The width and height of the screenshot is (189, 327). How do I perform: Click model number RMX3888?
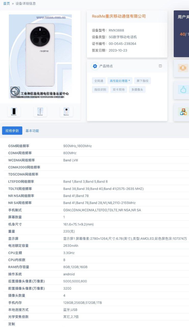(x=117, y=30)
